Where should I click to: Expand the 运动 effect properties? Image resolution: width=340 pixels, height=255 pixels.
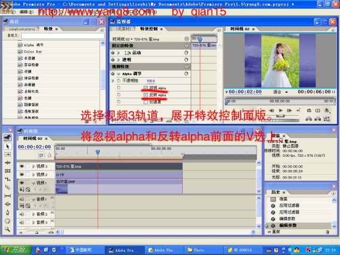(x=118, y=53)
